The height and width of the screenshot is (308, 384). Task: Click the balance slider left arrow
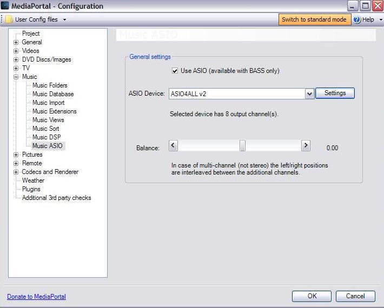pos(173,145)
